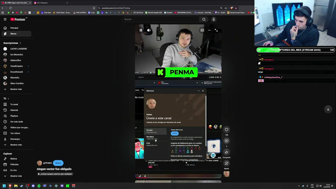Screen dimensions: 336x189
Task: Open the Short's three-dot more options
Action: click(x=209, y=30)
